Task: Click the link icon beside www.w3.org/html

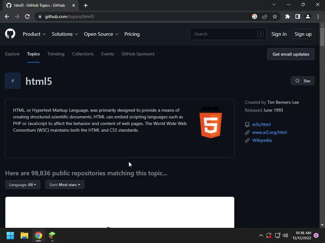Action: point(247,133)
